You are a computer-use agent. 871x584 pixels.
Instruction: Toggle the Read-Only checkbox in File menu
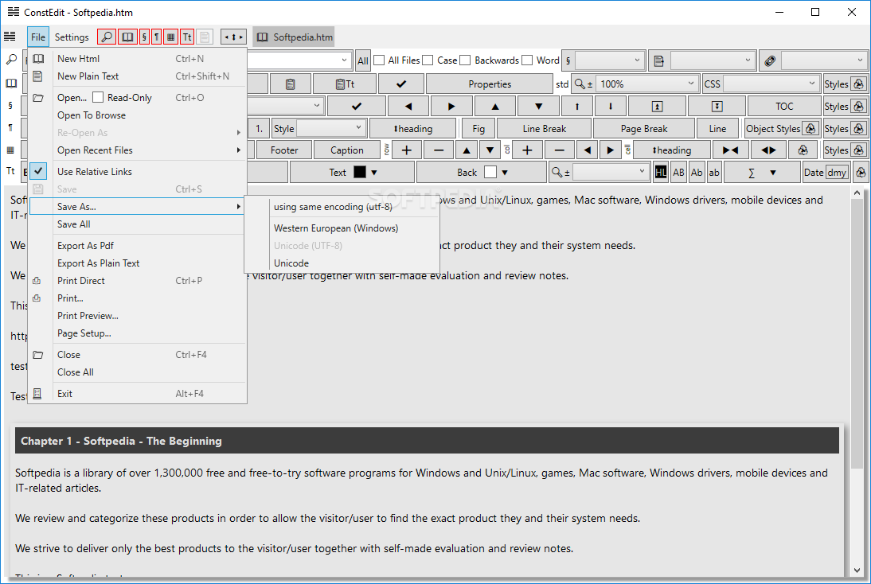coord(98,97)
